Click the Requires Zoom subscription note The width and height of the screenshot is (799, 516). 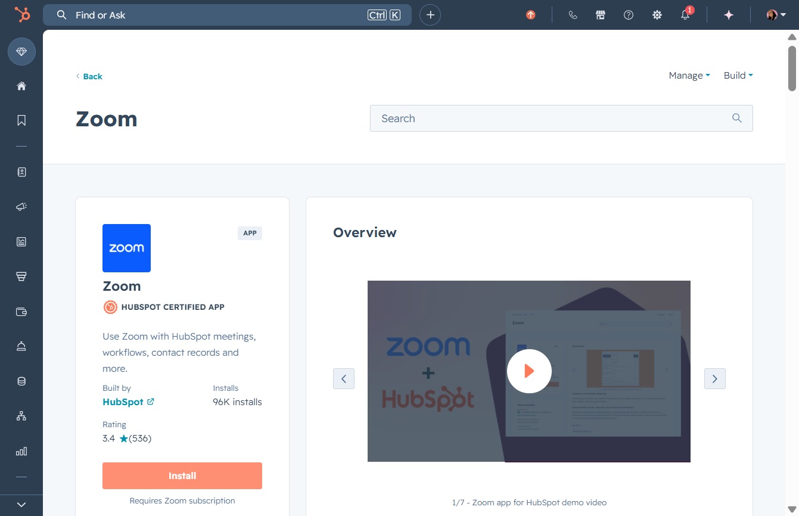(x=182, y=501)
